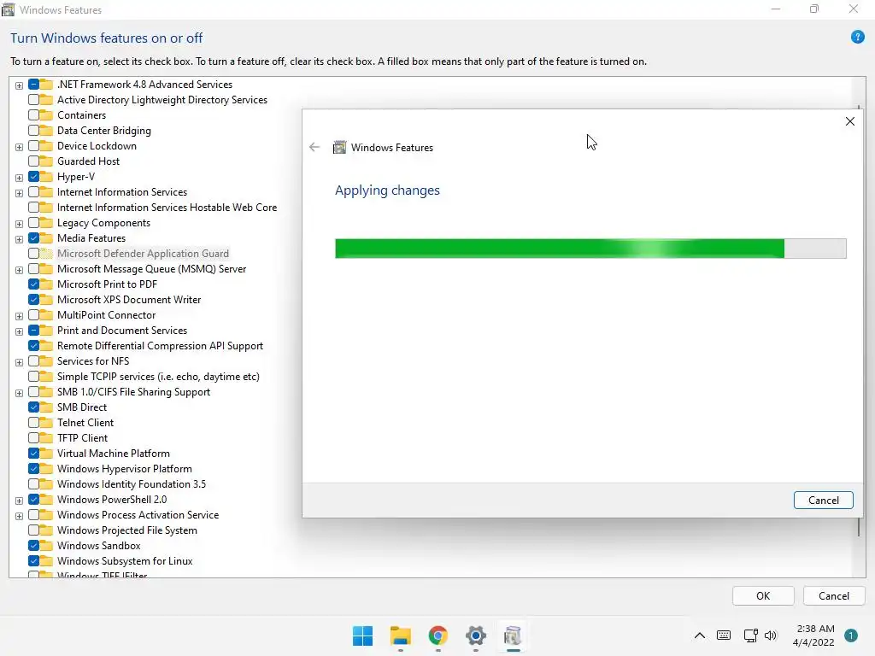Expand Services for NFS node
This screenshot has width=875, height=656.
pos(19,362)
